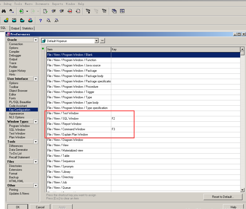The height and width of the screenshot is (209, 246).
Task: Open the Default Hoperun preference set dropdown
Action: (97, 41)
